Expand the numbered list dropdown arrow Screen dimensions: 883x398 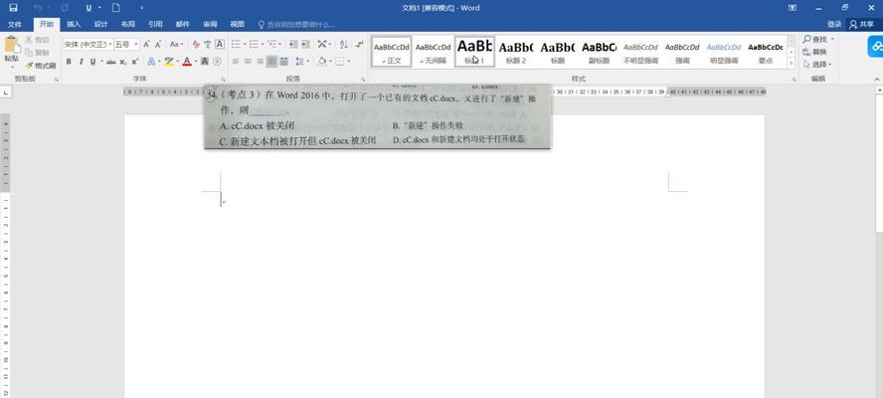coord(263,44)
